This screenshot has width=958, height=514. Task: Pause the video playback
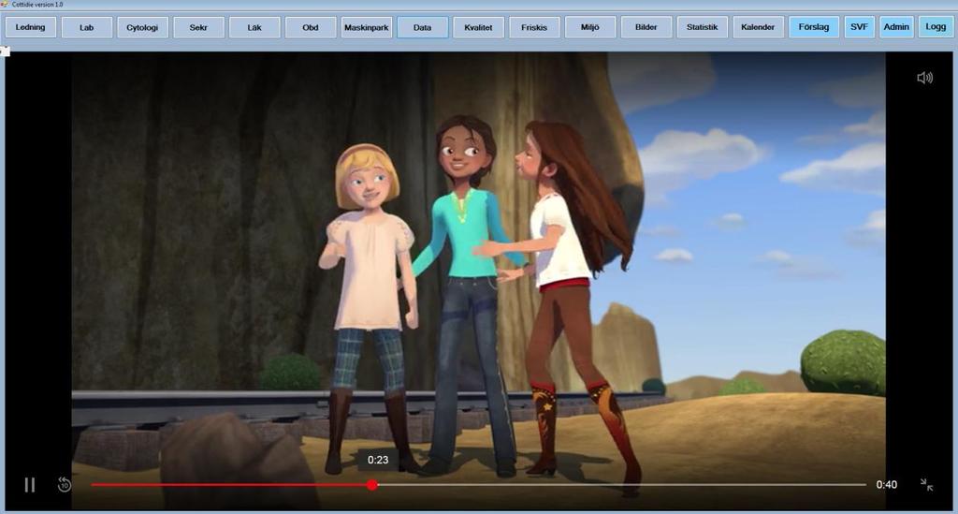tap(29, 485)
